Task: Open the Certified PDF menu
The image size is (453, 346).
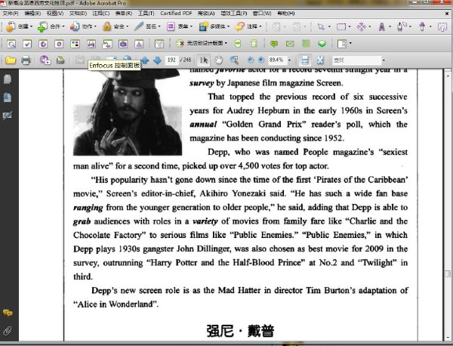Action: (176, 14)
